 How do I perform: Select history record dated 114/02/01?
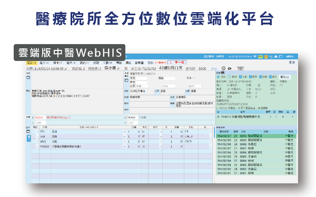click(x=256, y=173)
